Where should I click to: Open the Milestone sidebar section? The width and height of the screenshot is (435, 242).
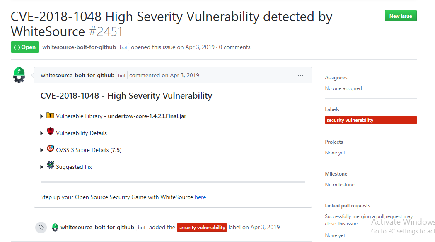(336, 174)
